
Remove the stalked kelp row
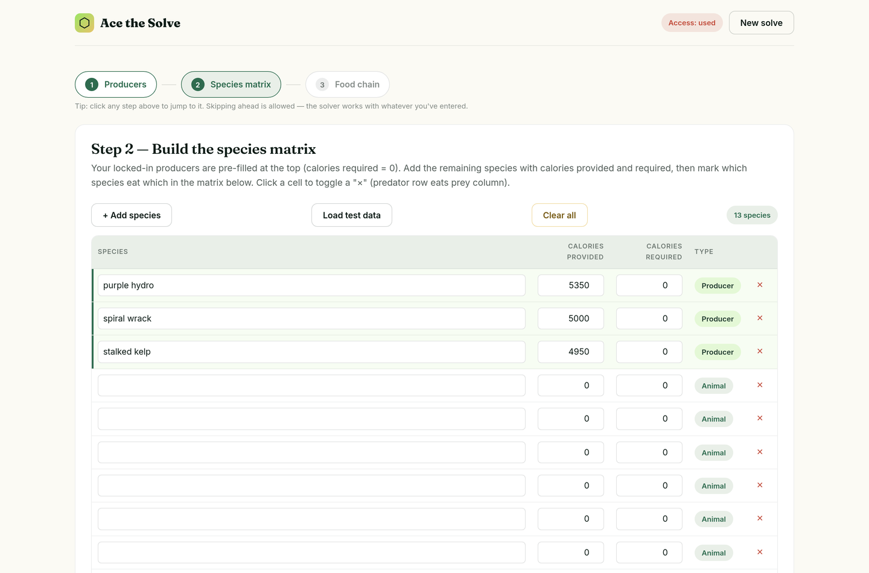point(760,351)
